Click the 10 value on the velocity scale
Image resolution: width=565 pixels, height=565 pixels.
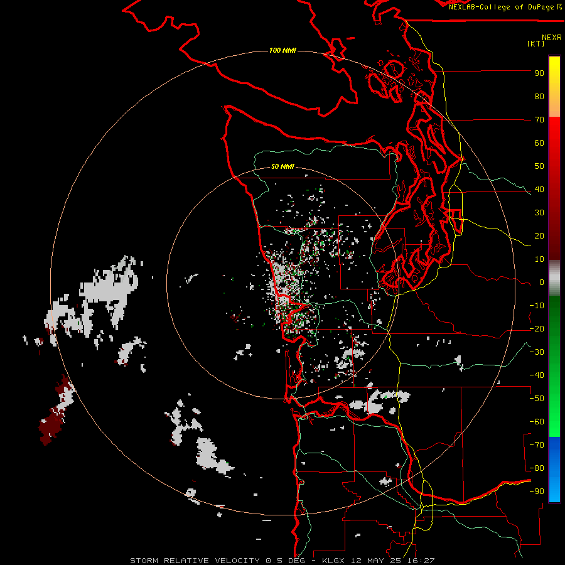pos(539,259)
